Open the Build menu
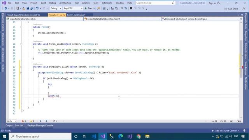This screenshot has width=249, height=140. pyautogui.click(x=43, y=3)
